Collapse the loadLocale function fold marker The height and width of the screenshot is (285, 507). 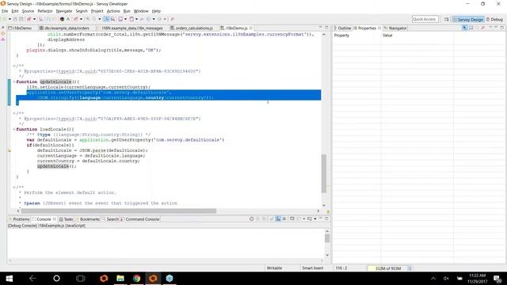(14, 129)
